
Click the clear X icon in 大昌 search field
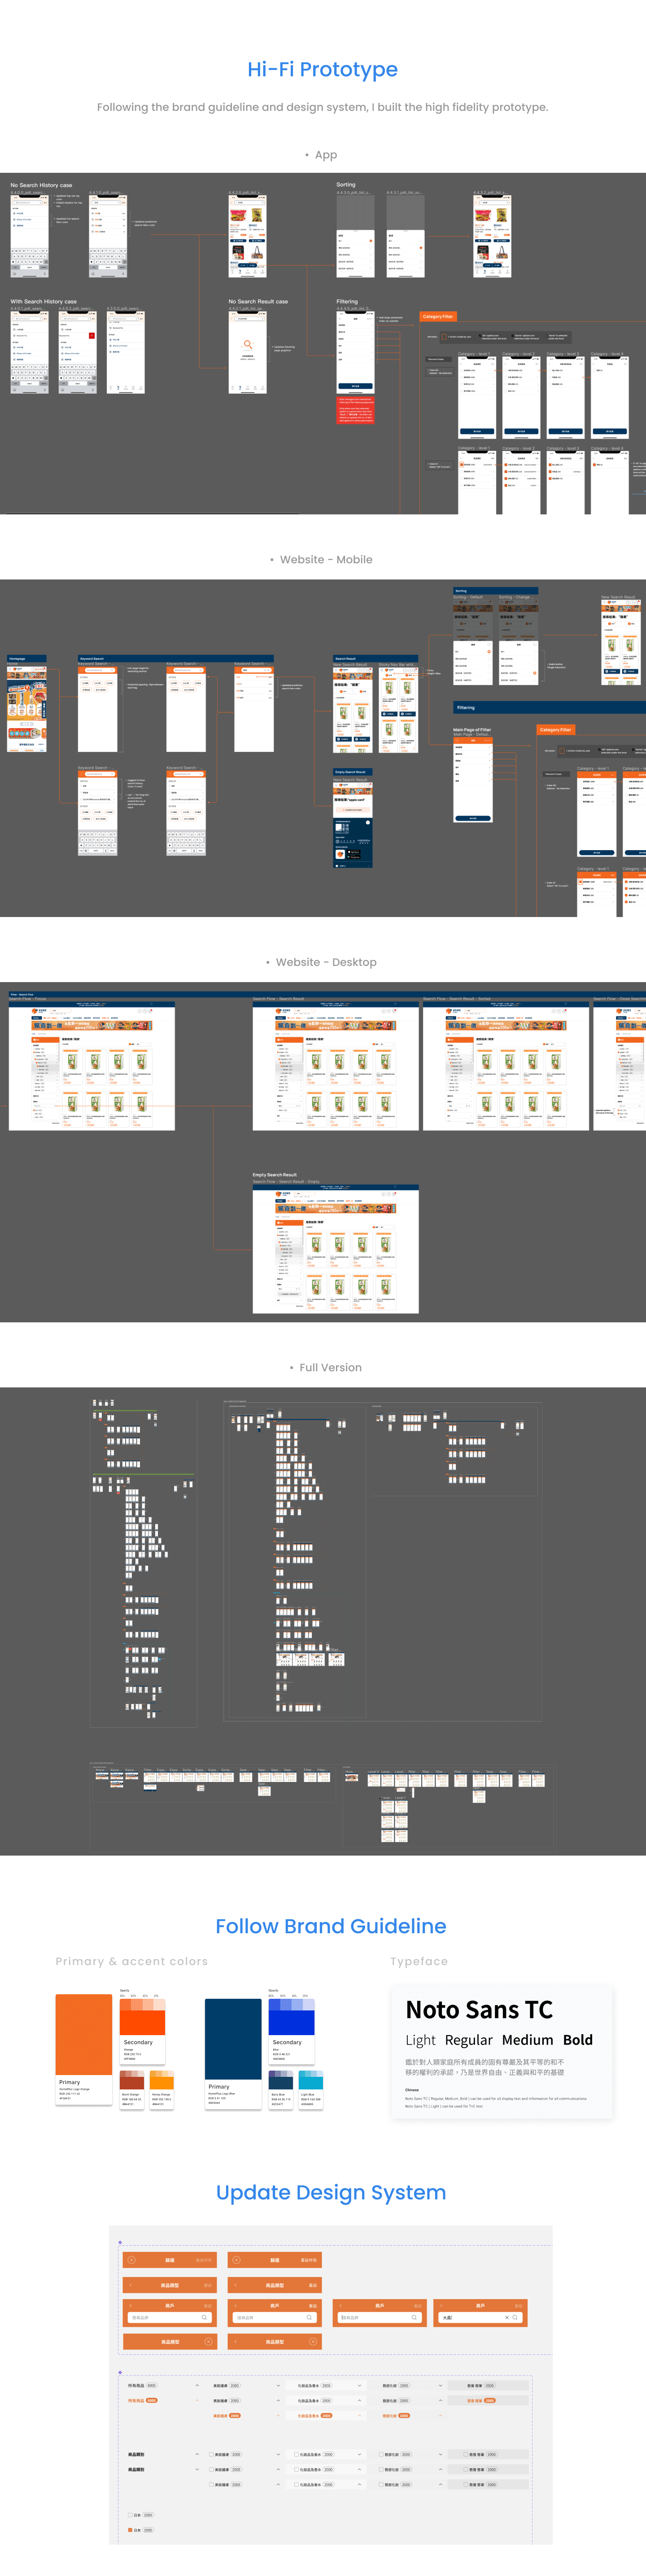[506, 2317]
